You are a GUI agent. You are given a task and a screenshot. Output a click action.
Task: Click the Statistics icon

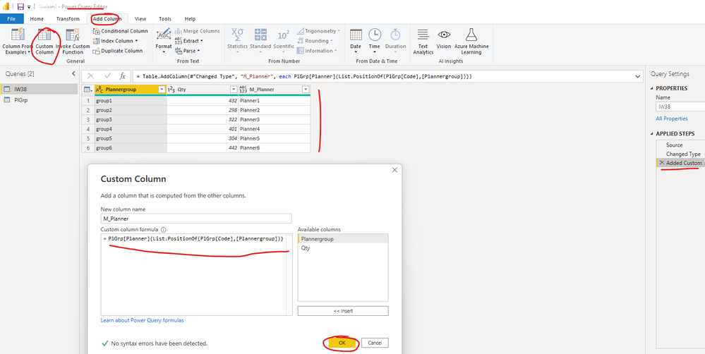point(237,36)
